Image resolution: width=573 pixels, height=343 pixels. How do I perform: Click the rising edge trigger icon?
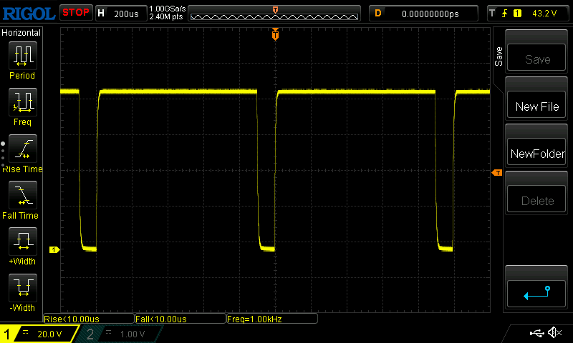click(x=504, y=14)
